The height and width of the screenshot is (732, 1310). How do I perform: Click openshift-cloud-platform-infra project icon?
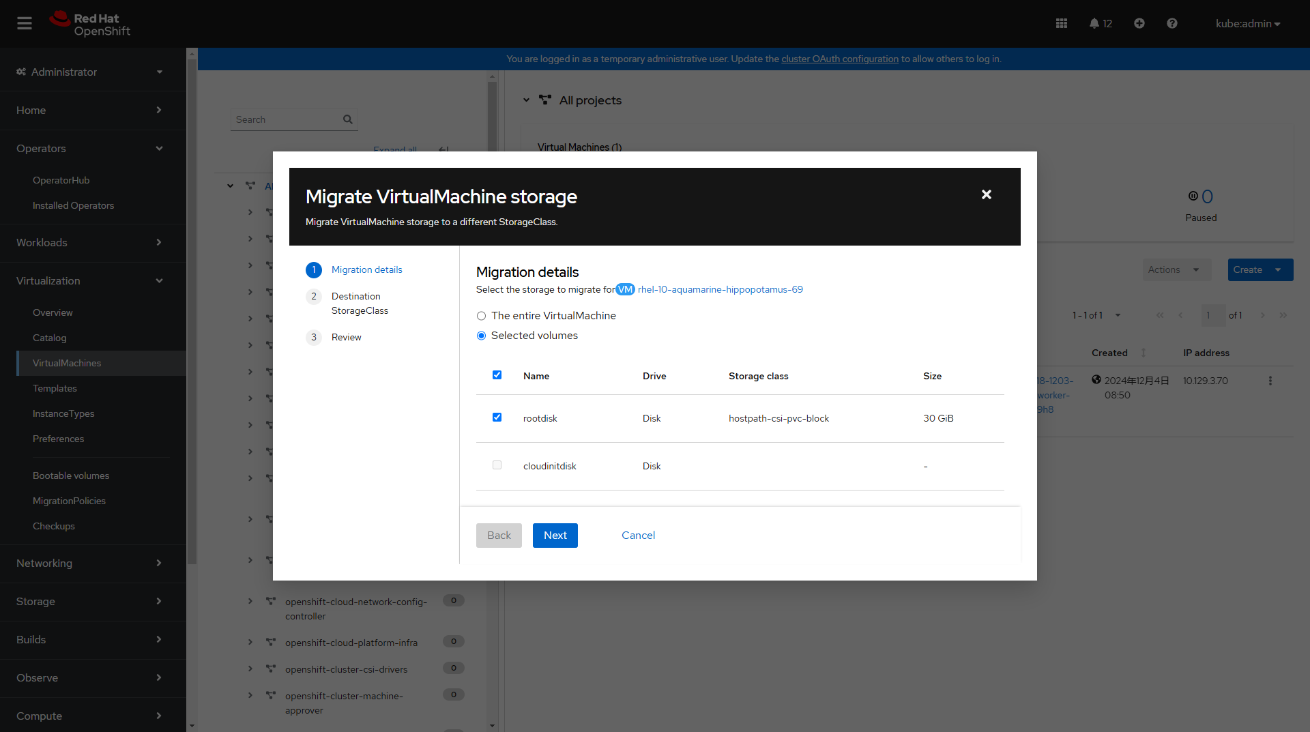[x=271, y=642]
